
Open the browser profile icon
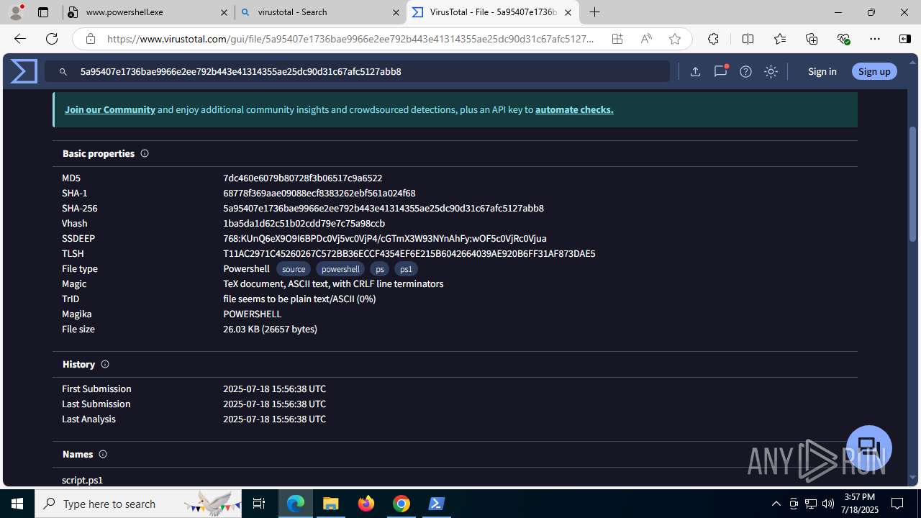click(x=16, y=12)
